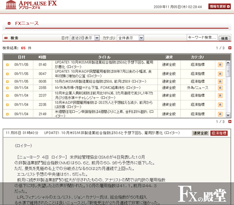Click the 情報を更新 refresh button
This screenshot has width=234, height=205.
click(219, 7)
